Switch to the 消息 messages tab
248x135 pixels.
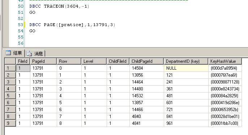click(35, 53)
